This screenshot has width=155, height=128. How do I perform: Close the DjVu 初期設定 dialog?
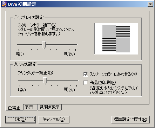[x=150, y=4]
